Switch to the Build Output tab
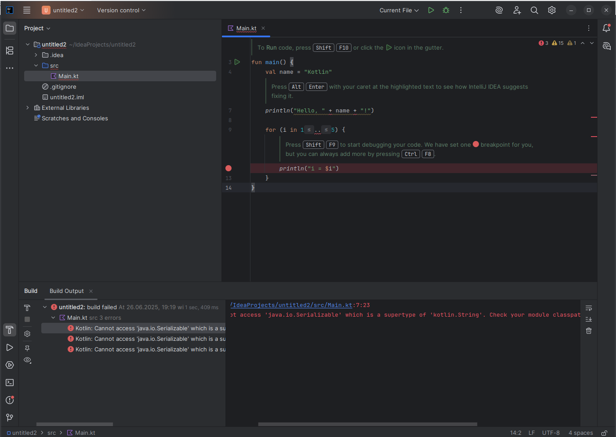The image size is (616, 437). click(x=66, y=291)
